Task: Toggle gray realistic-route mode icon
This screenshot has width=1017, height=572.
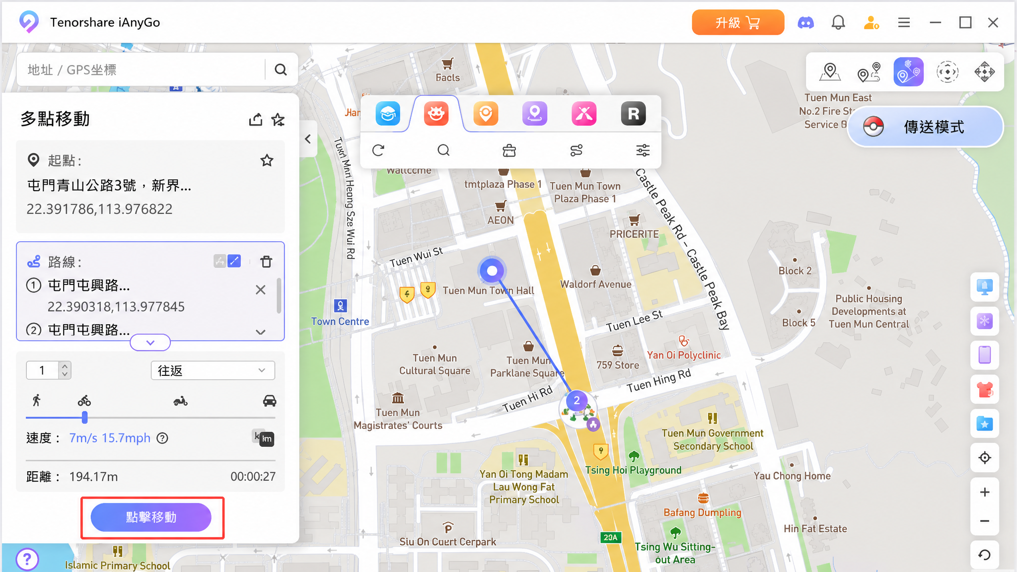Action: 220,261
